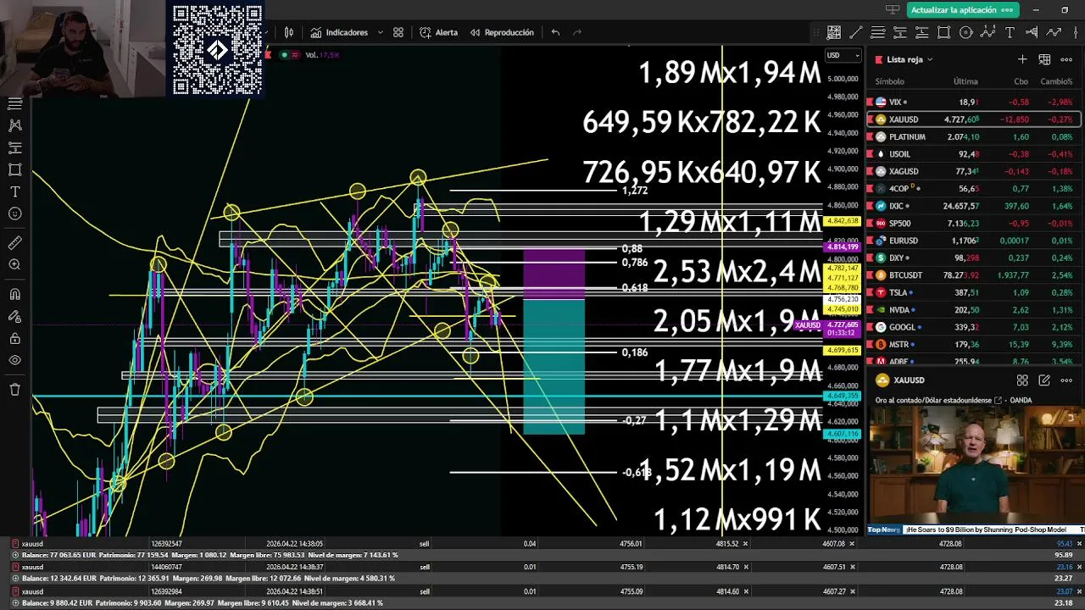
Task: Open the USD currency dropdown
Action: (x=843, y=55)
